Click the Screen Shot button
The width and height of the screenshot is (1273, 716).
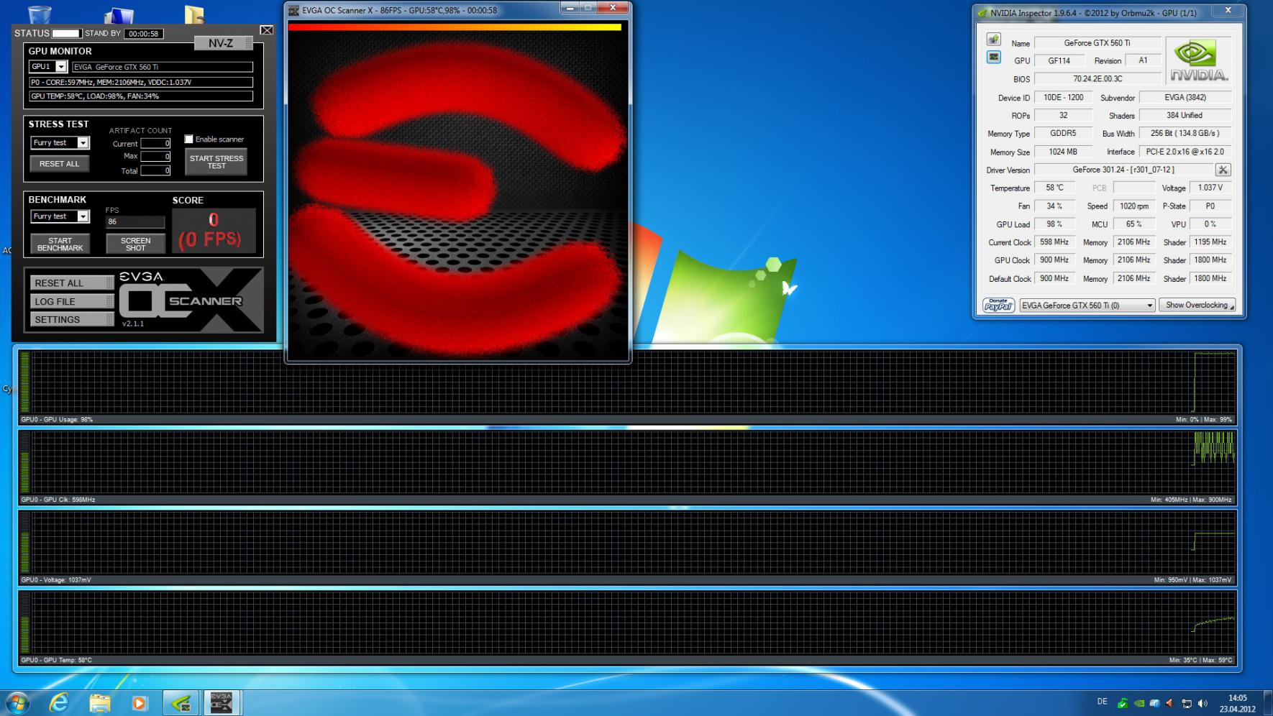[x=136, y=244]
